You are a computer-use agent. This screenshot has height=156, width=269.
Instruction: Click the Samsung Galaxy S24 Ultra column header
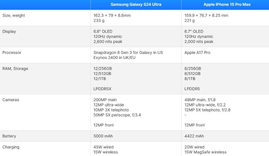point(136,4)
